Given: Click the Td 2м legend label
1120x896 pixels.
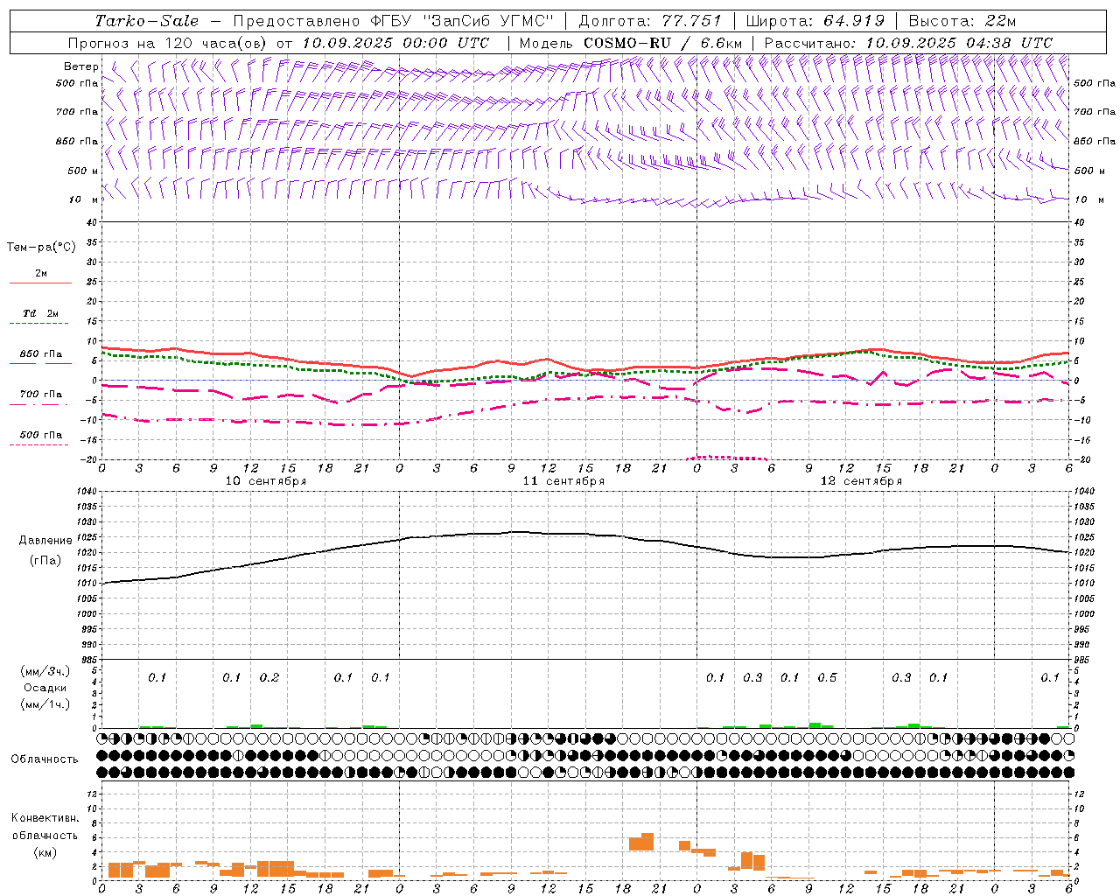Looking at the screenshot, I should click(40, 313).
